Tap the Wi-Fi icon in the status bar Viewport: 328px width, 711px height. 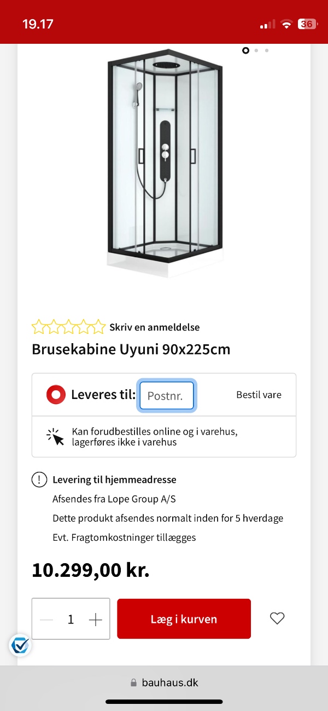coord(286,24)
